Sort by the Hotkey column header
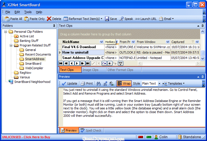This screenshot has height=141, width=207. (110, 42)
